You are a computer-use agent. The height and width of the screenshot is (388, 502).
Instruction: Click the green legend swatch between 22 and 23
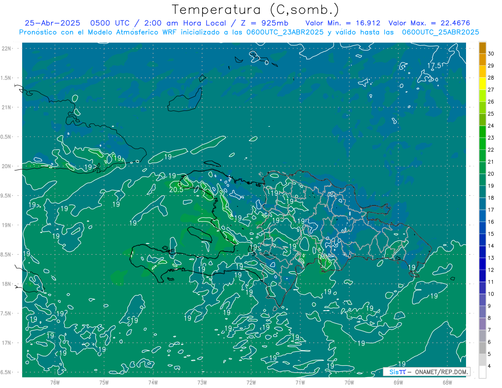click(482, 144)
